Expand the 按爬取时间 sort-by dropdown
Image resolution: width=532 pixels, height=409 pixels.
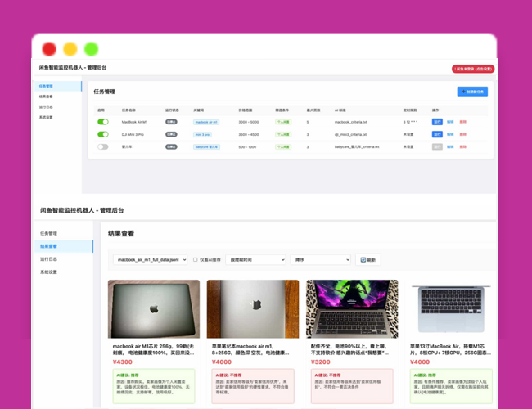pos(255,259)
